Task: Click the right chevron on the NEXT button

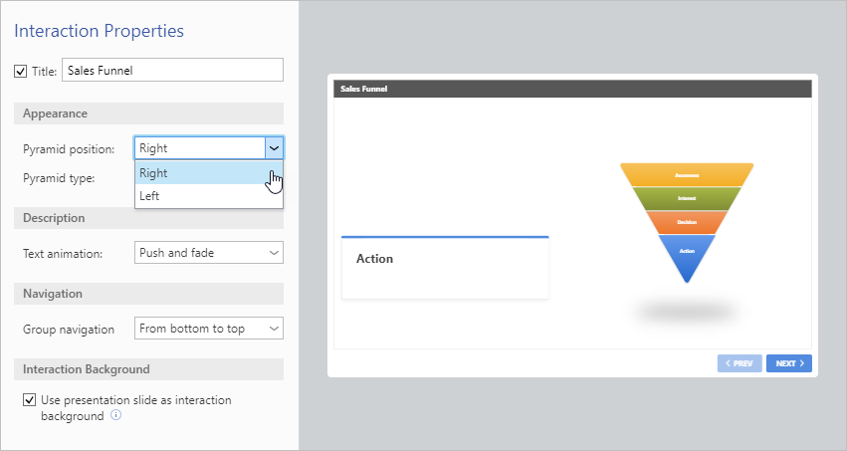Action: (801, 363)
